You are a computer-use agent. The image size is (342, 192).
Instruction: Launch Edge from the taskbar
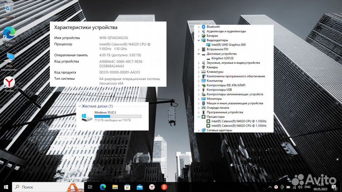tap(103, 187)
